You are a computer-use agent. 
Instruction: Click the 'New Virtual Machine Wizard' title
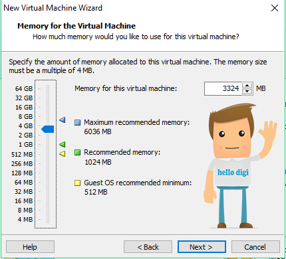click(x=53, y=8)
